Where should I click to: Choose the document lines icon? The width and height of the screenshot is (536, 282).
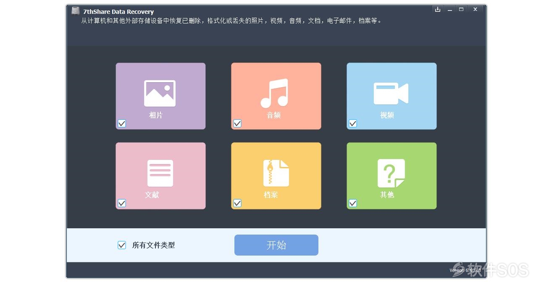160,173
